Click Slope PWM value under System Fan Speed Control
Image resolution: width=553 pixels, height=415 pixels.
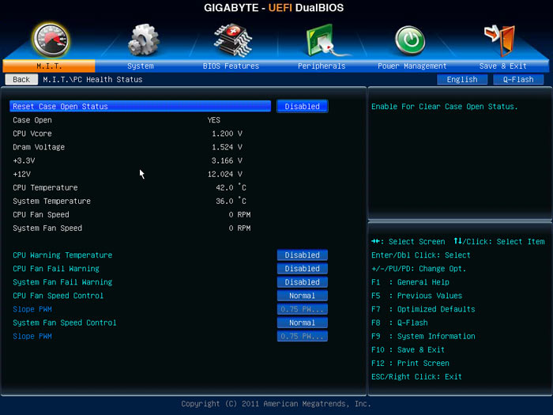(303, 336)
